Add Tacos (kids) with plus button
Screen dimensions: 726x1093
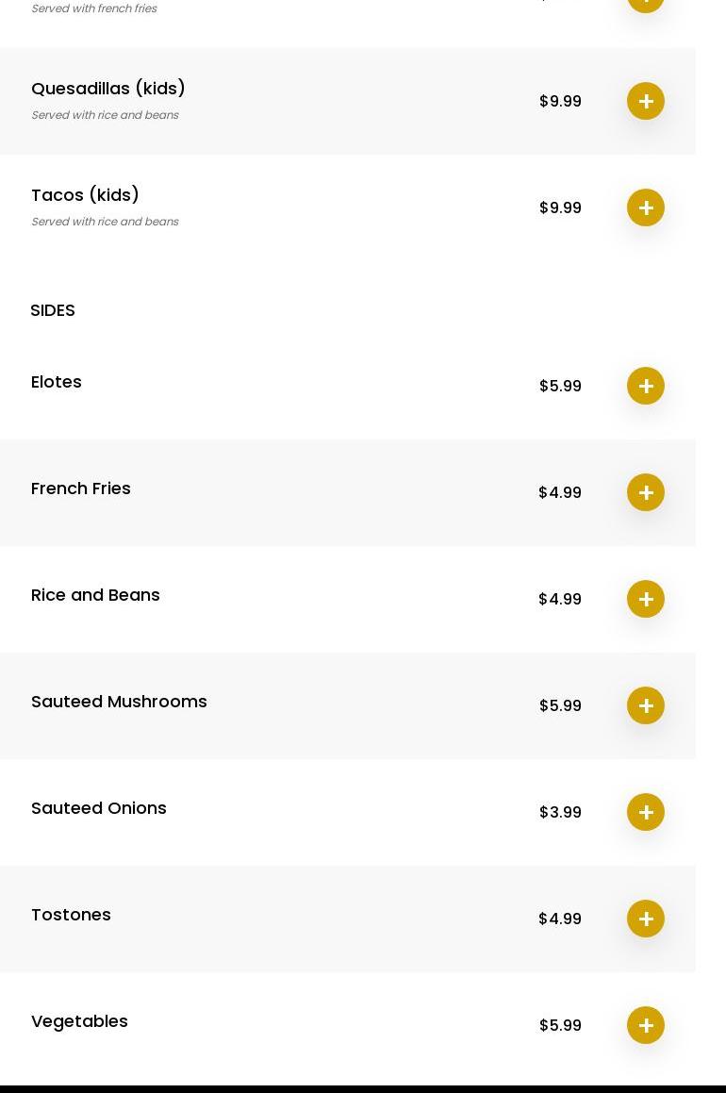[646, 207]
